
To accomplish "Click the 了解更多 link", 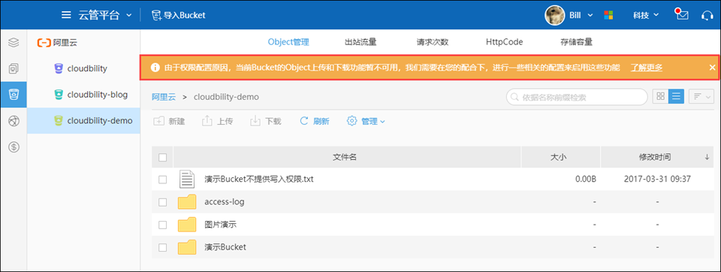I will click(x=646, y=68).
